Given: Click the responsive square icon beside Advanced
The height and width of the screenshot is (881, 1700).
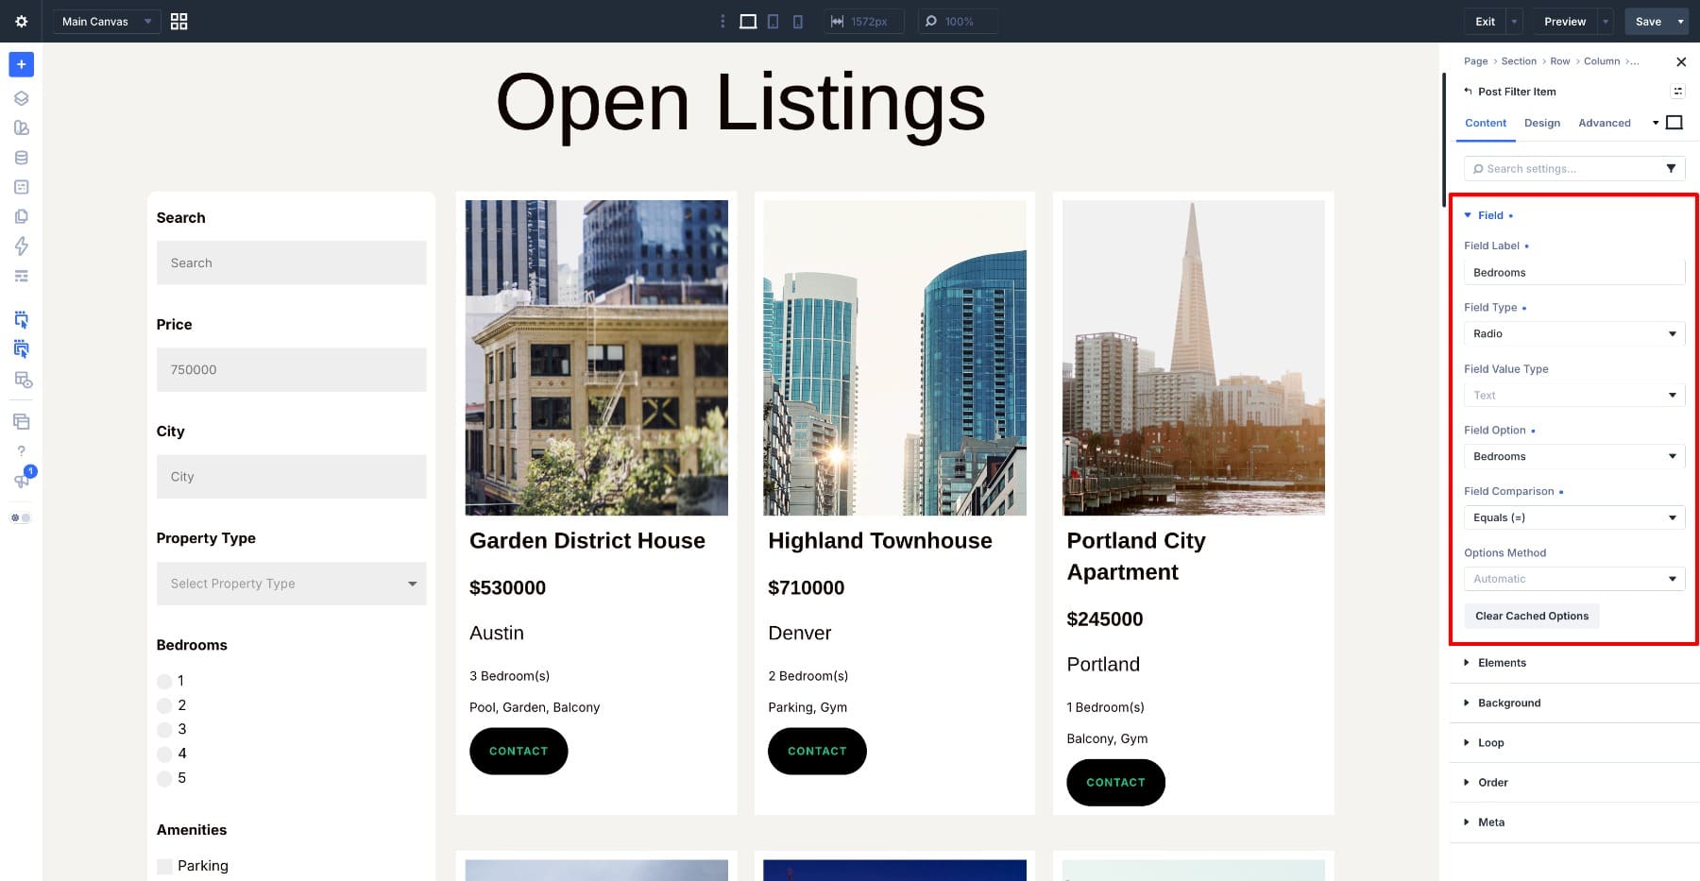Looking at the screenshot, I should pos(1674,123).
